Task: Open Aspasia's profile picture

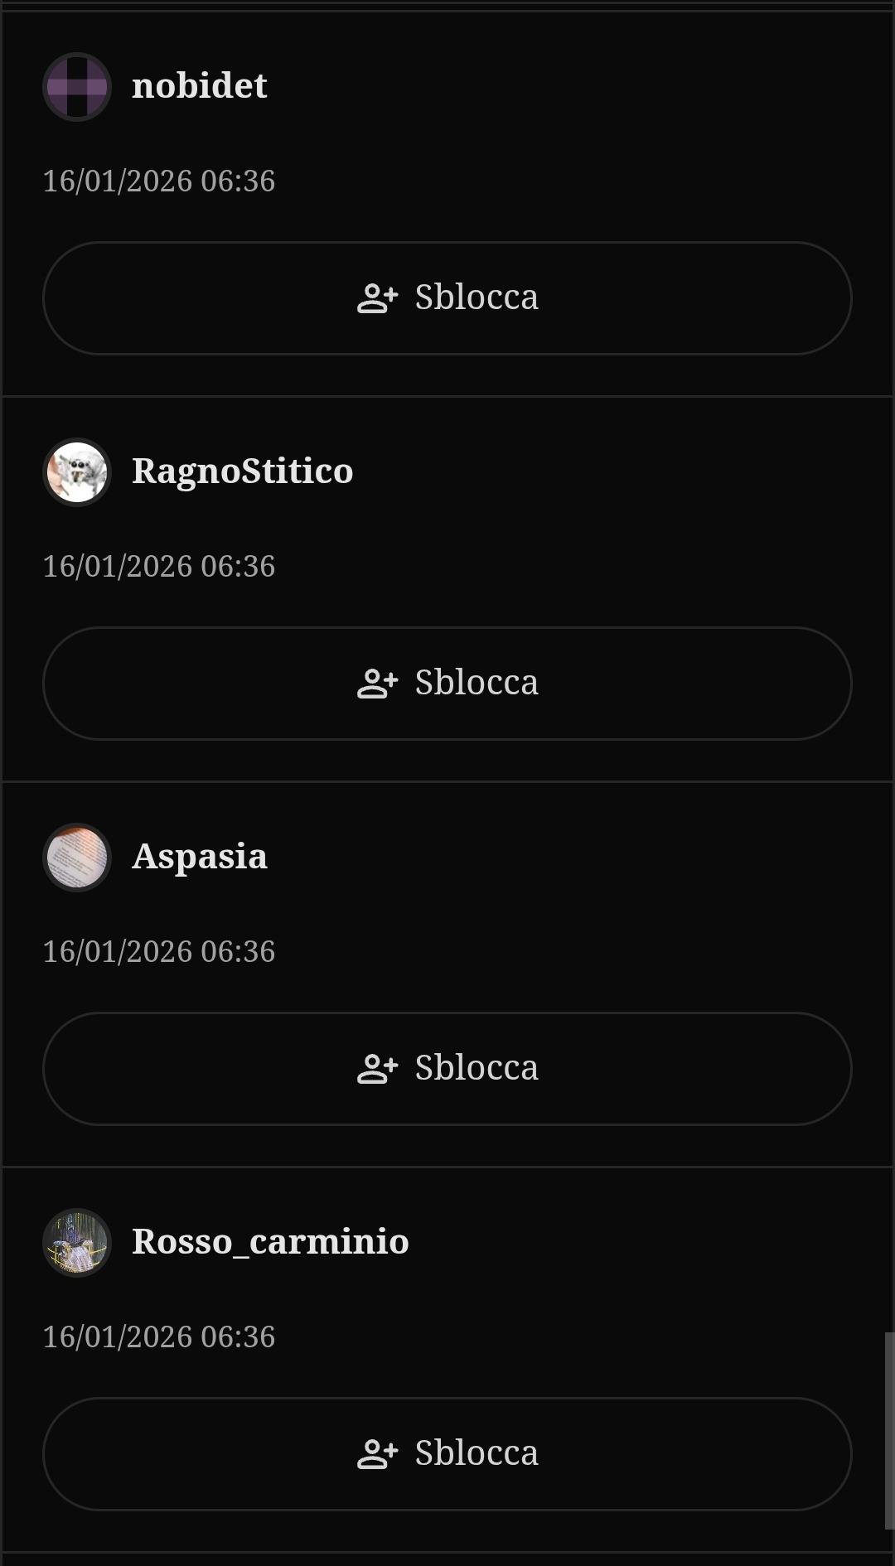Action: click(77, 858)
